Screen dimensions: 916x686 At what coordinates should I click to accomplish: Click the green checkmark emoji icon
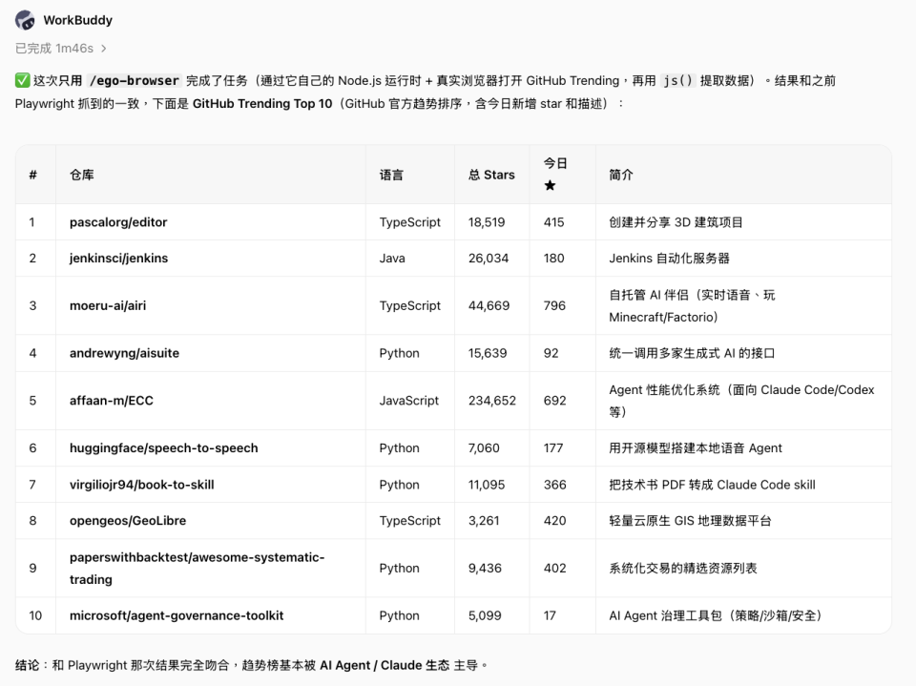(22, 80)
